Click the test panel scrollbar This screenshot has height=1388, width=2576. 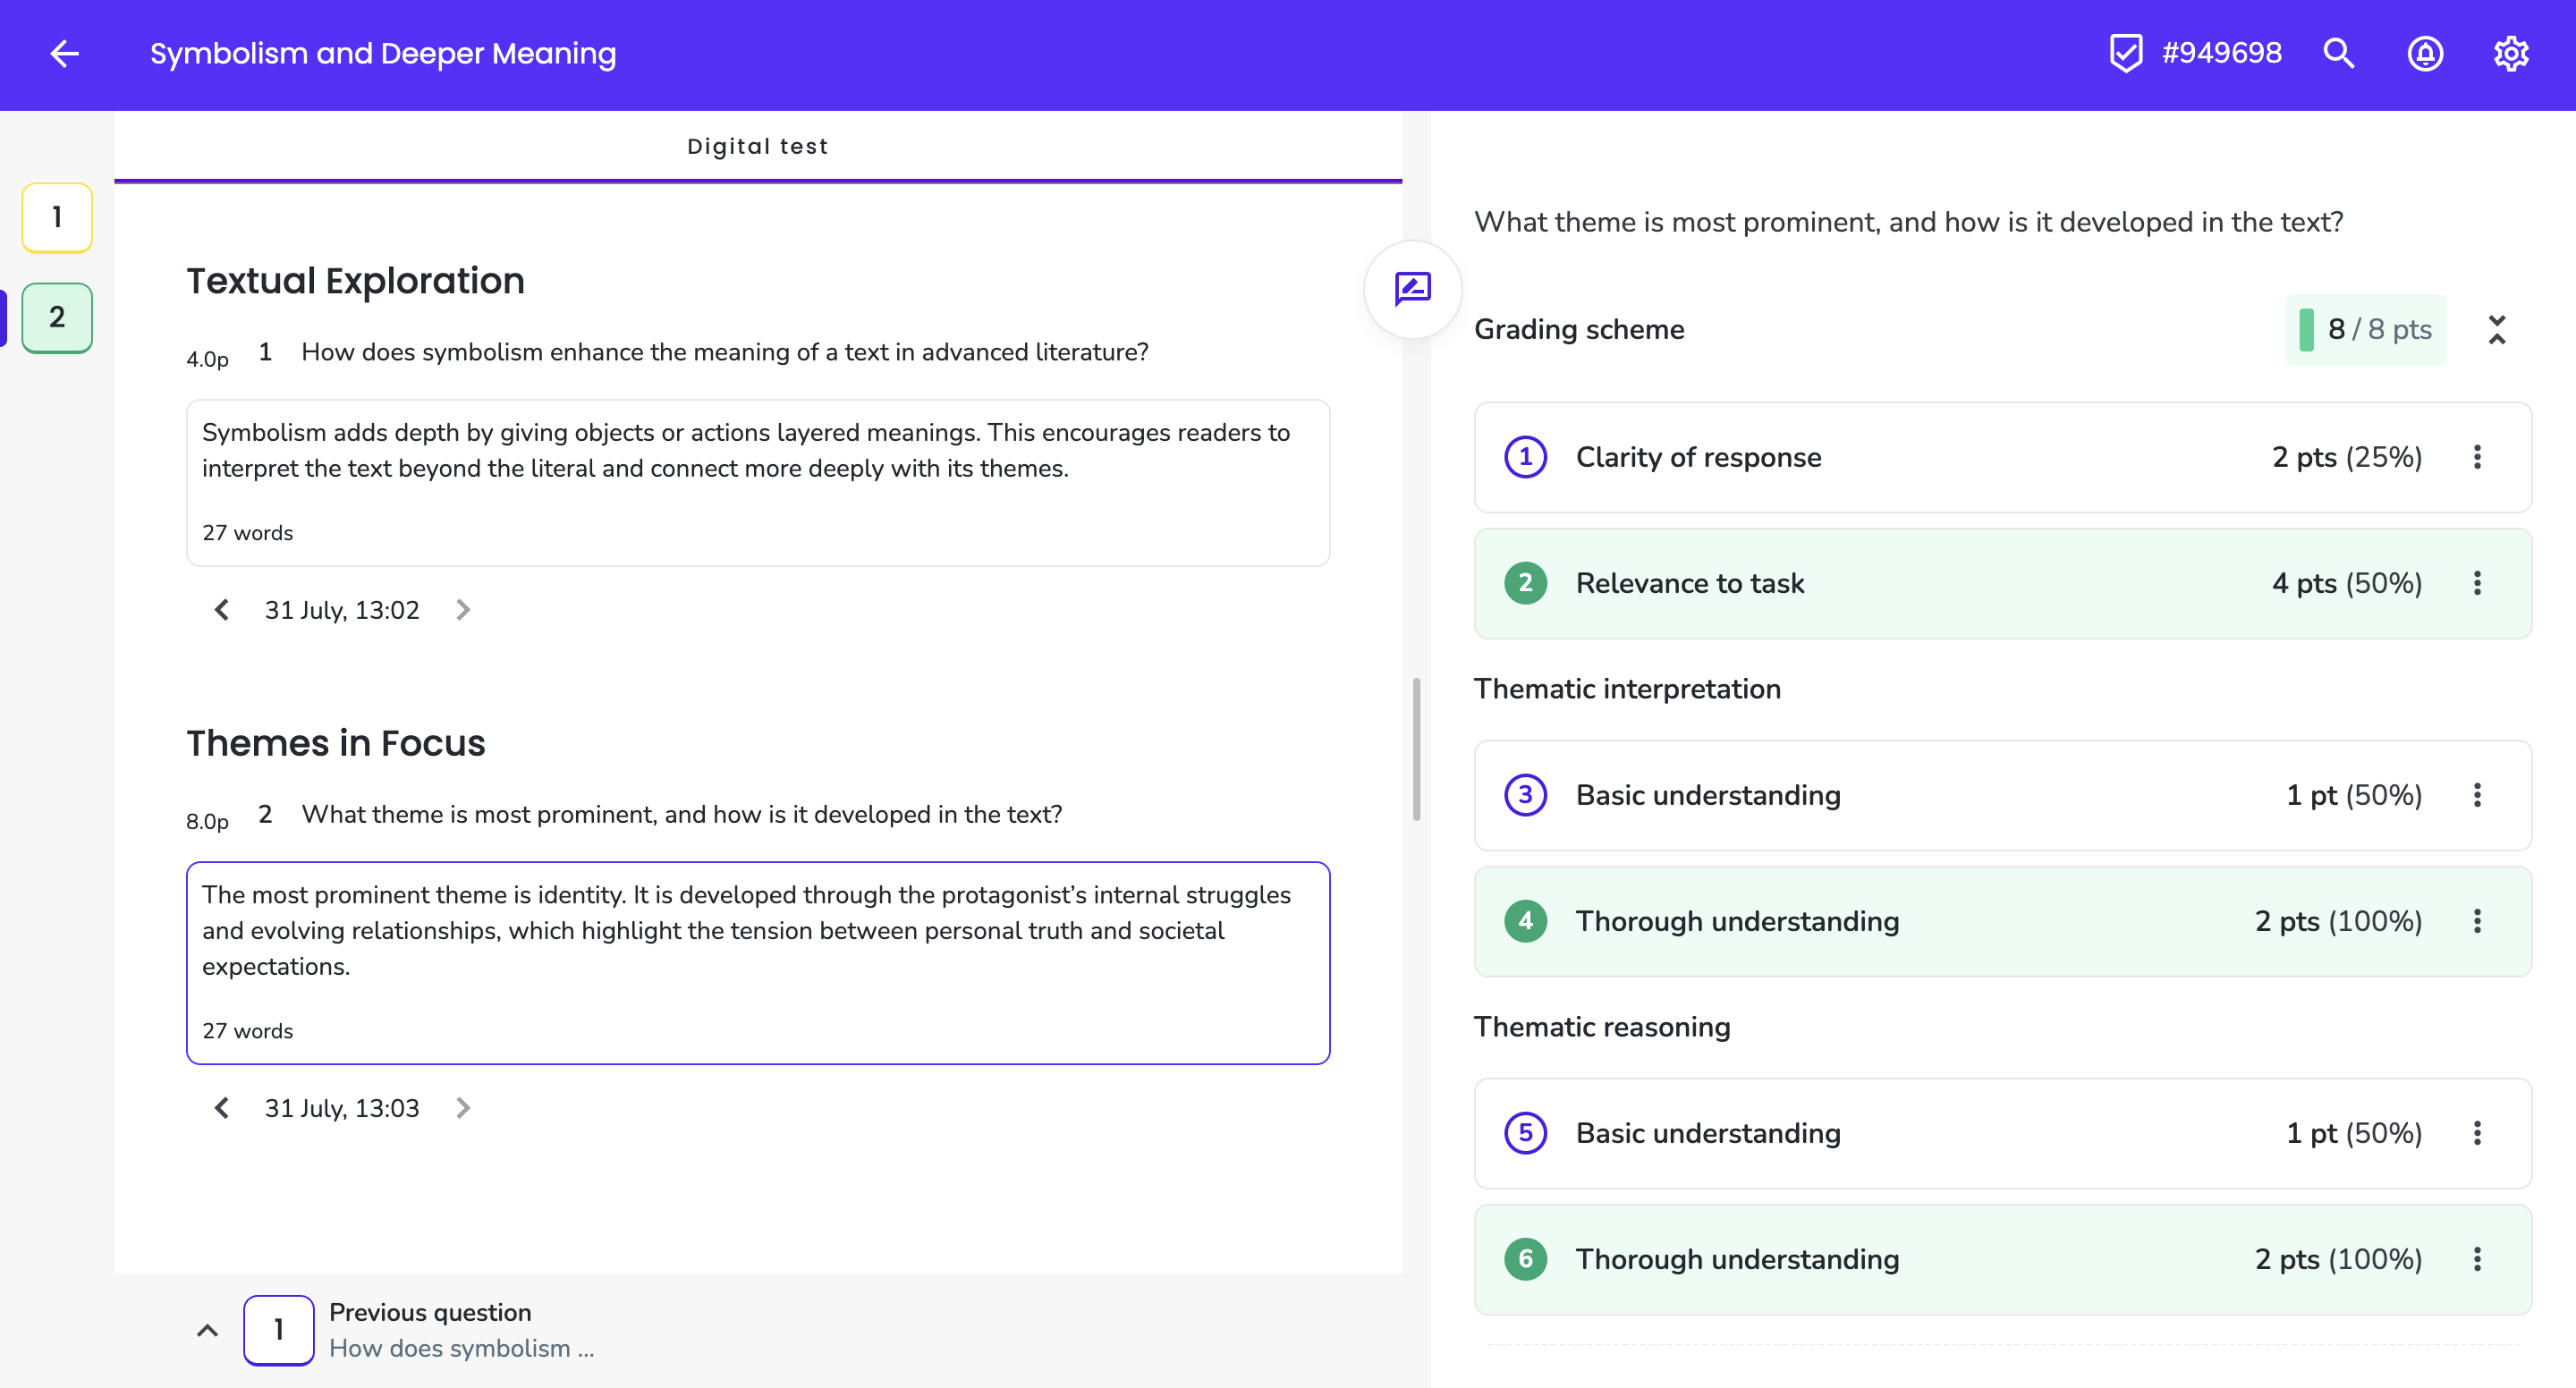[1416, 750]
